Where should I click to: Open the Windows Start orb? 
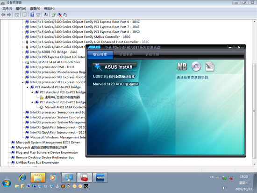point(7,183)
